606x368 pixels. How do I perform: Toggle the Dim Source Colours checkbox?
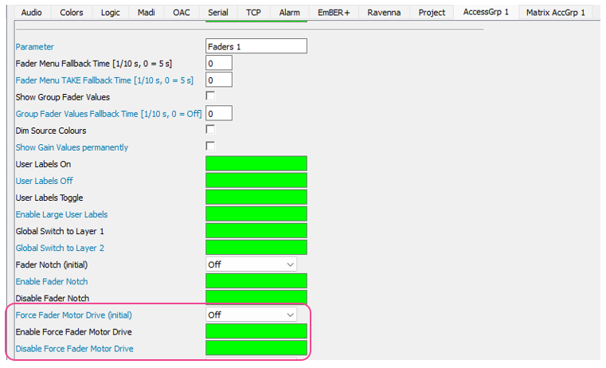click(211, 130)
